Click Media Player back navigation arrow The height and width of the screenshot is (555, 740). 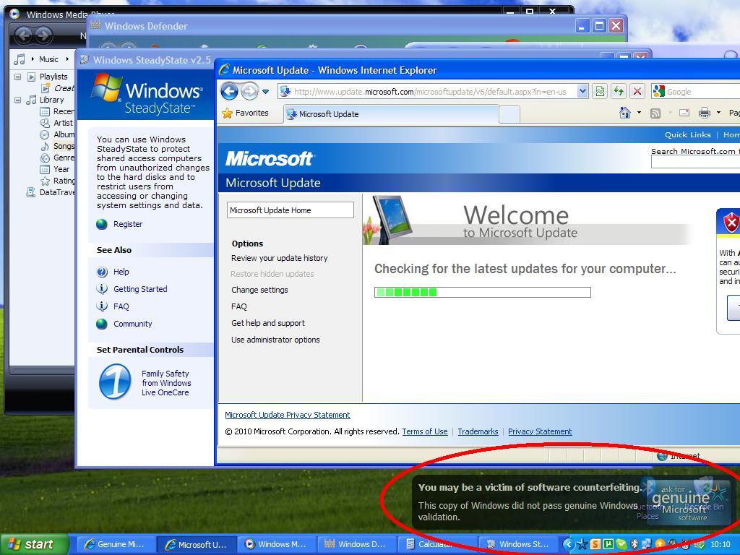click(x=23, y=35)
